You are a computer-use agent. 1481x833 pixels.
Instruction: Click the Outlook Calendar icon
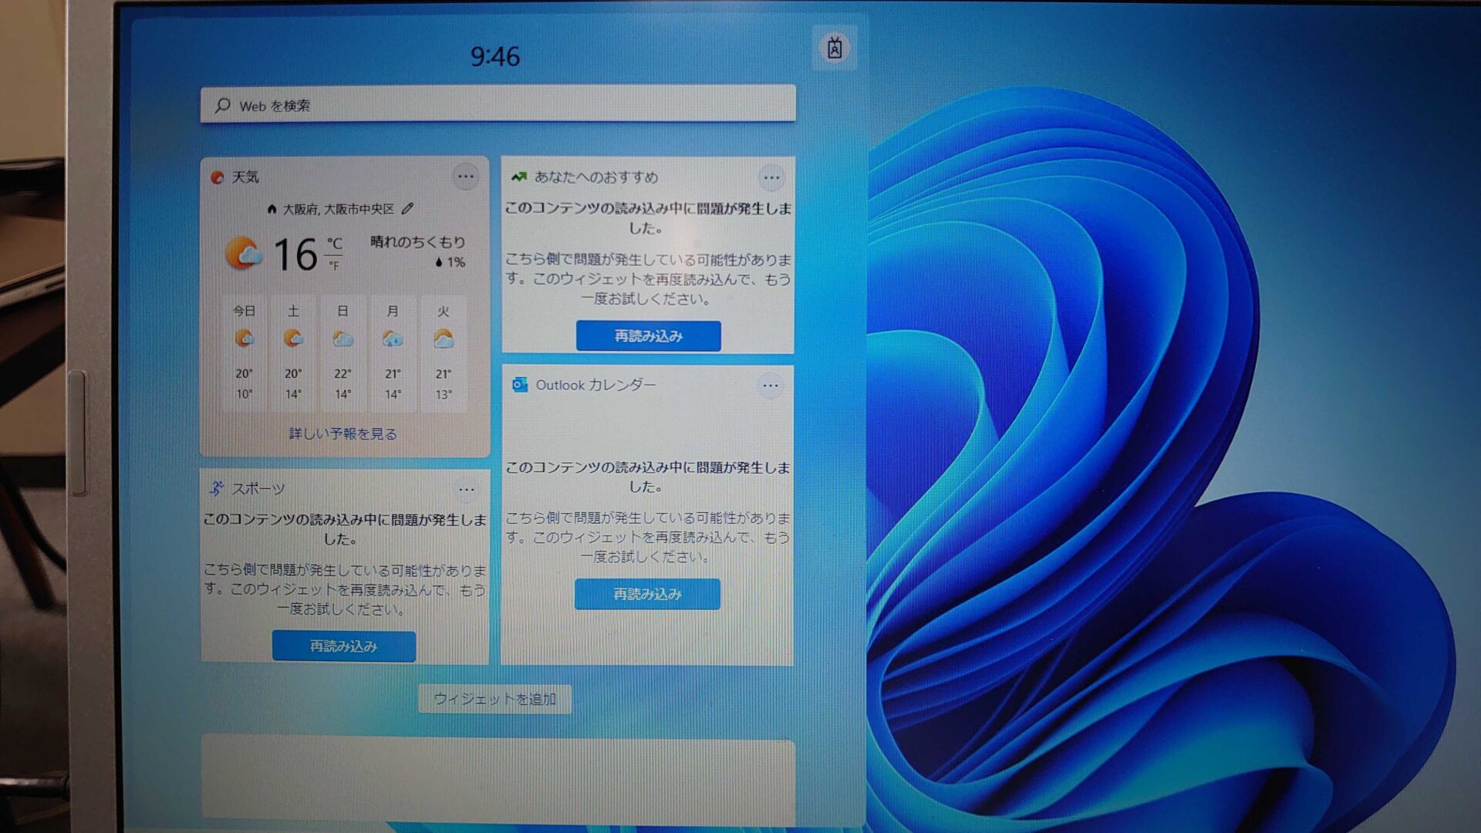click(520, 385)
